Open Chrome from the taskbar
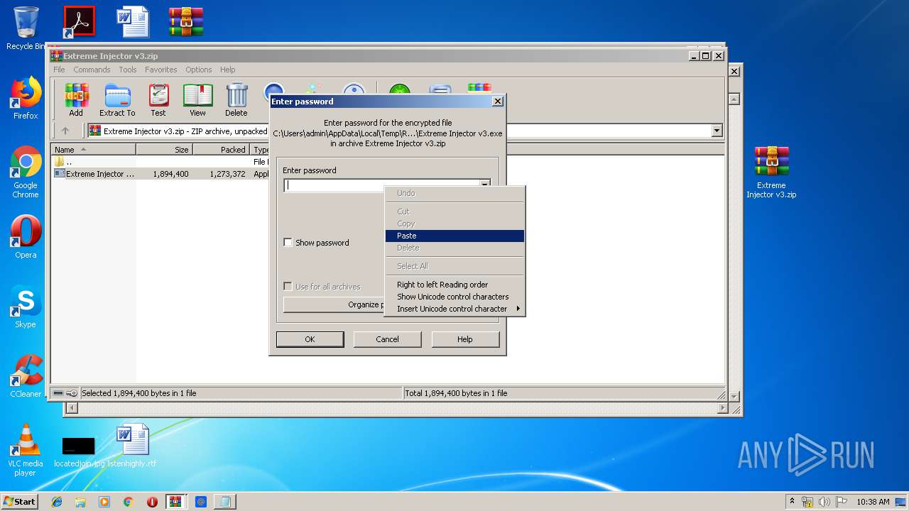 click(x=128, y=502)
